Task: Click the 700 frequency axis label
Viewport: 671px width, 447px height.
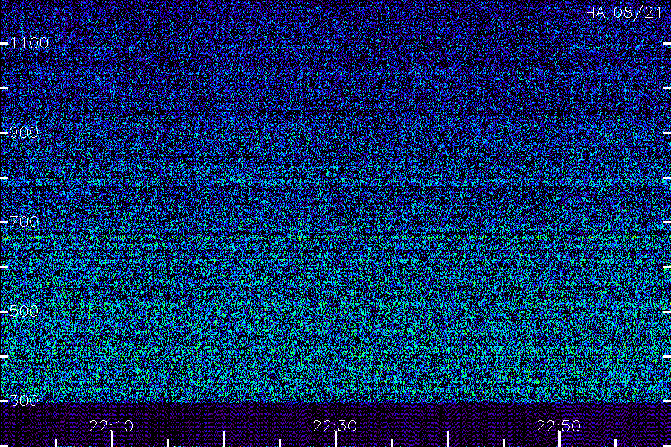Action: (x=24, y=221)
